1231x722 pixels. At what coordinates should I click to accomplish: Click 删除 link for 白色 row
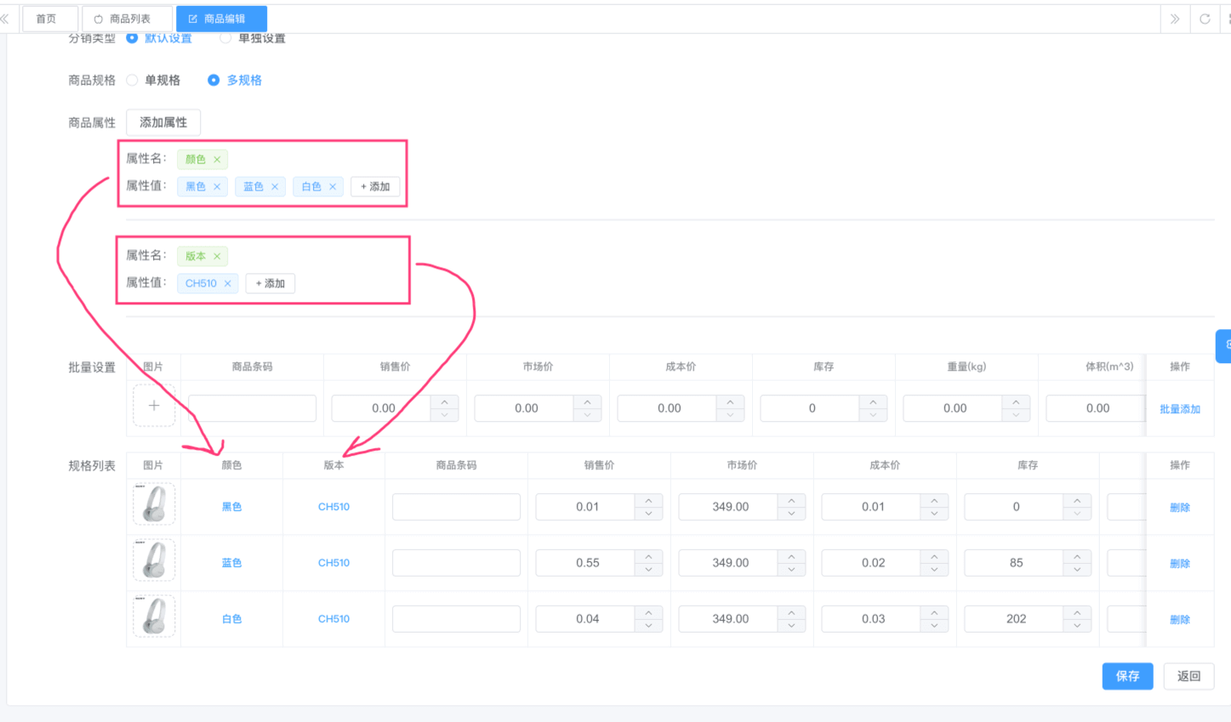1179,620
